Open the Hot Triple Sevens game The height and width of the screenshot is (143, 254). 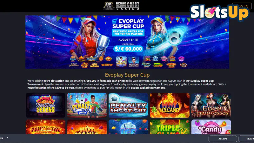pyautogui.click(x=45, y=105)
